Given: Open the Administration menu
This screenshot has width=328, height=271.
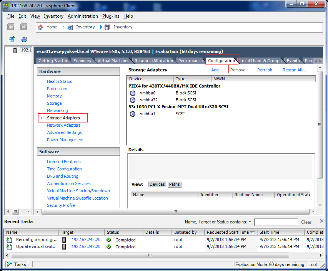Looking at the screenshot, I should click(83, 16).
